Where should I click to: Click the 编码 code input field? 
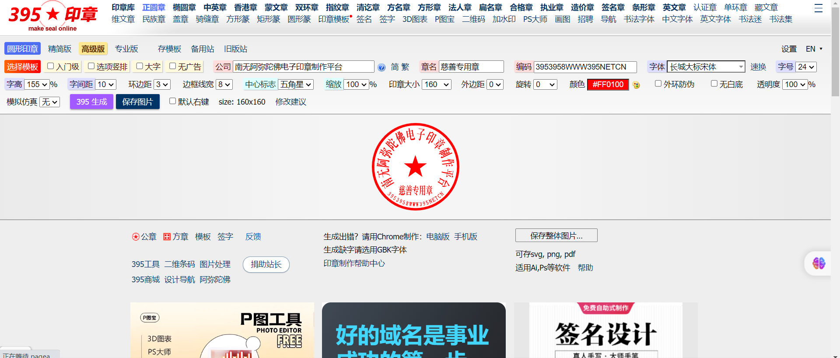585,67
